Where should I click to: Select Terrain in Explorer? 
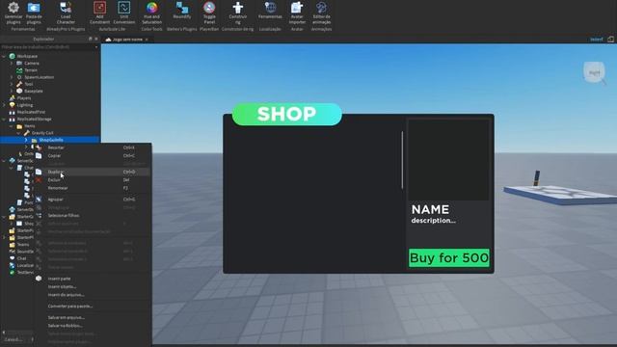30,70
